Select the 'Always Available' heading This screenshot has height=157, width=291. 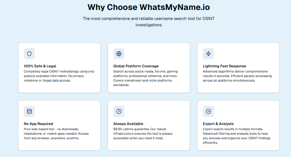click(x=128, y=124)
